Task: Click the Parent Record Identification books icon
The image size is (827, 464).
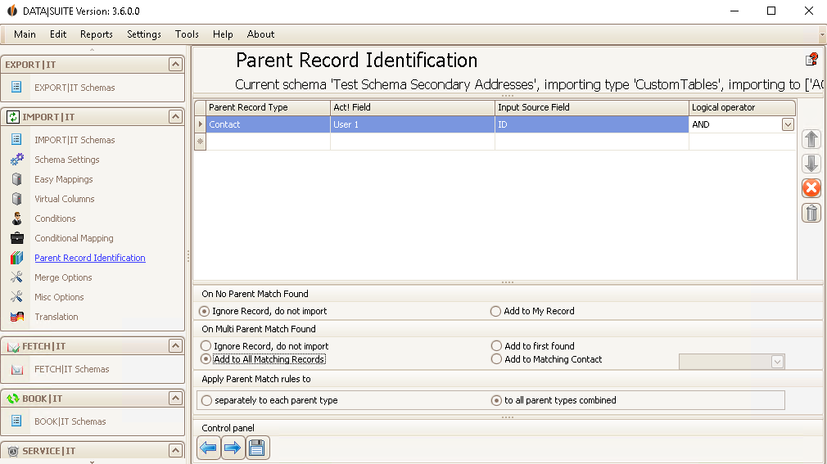Action: [17, 257]
